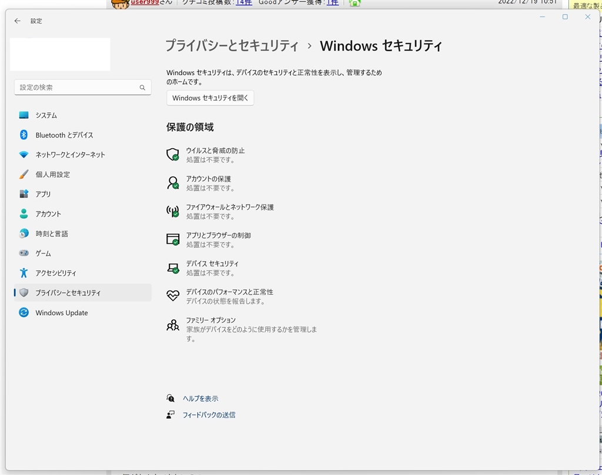
Task: Open システム settings category
Action: click(x=82, y=115)
